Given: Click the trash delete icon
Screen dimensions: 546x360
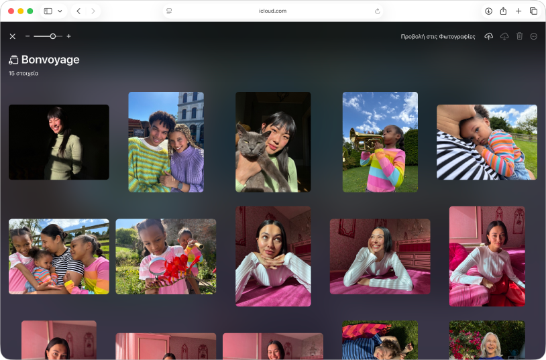Looking at the screenshot, I should 519,36.
